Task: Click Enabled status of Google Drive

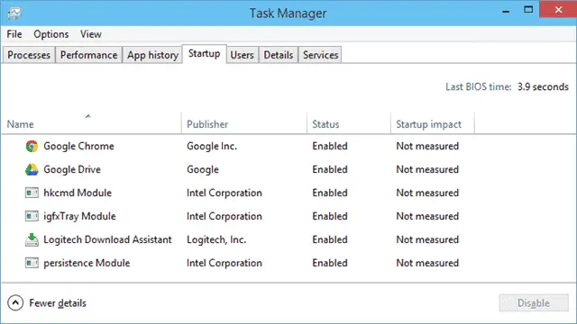Action: 330,170
